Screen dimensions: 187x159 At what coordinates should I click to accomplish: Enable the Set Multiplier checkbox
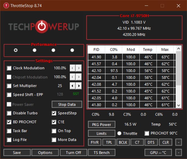click(x=9, y=86)
